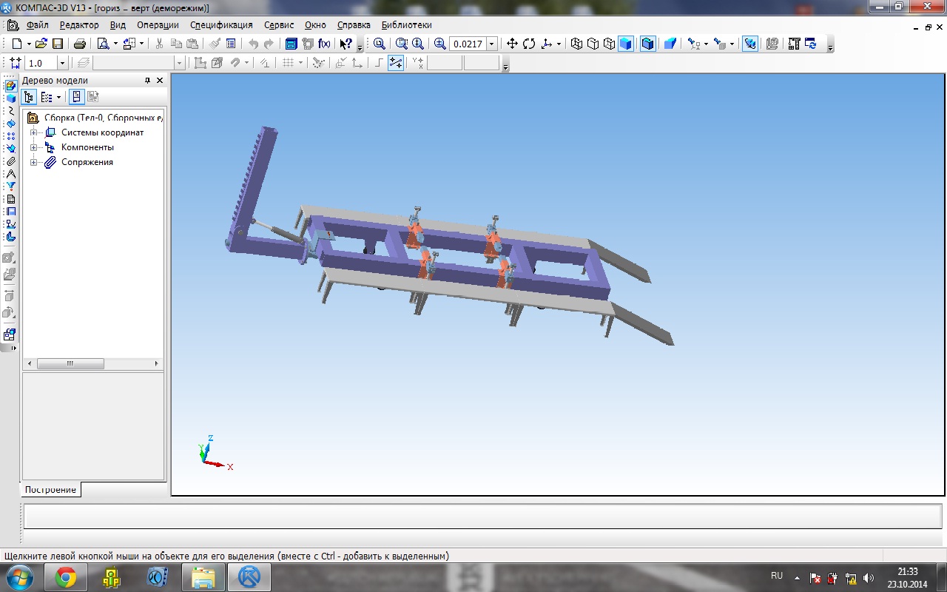
Task: Open the file explorer folder taskbar icon
Action: tap(203, 577)
